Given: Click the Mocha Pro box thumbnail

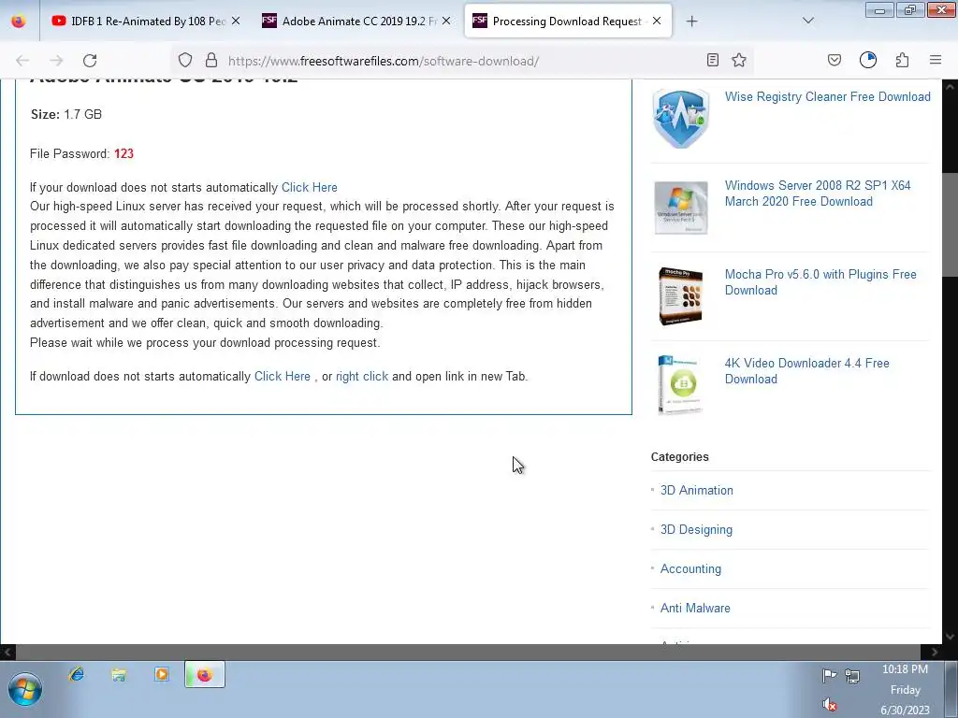Looking at the screenshot, I should (x=681, y=296).
